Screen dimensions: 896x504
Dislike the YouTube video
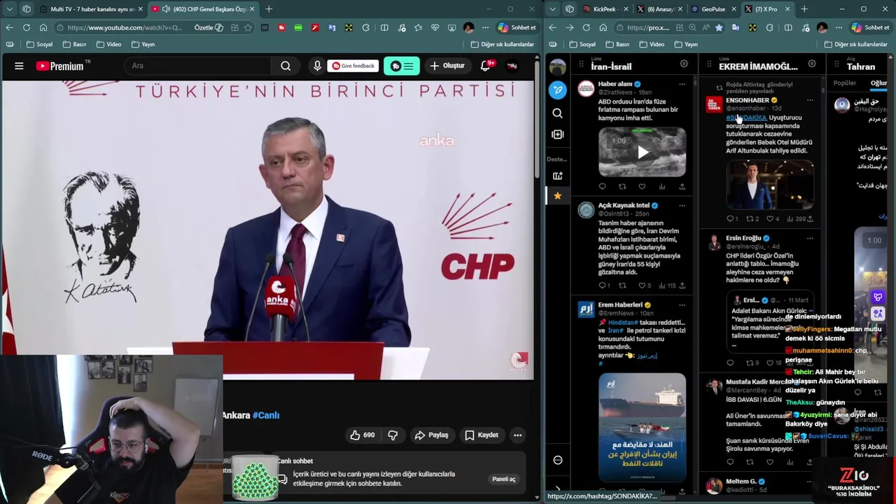tap(393, 435)
